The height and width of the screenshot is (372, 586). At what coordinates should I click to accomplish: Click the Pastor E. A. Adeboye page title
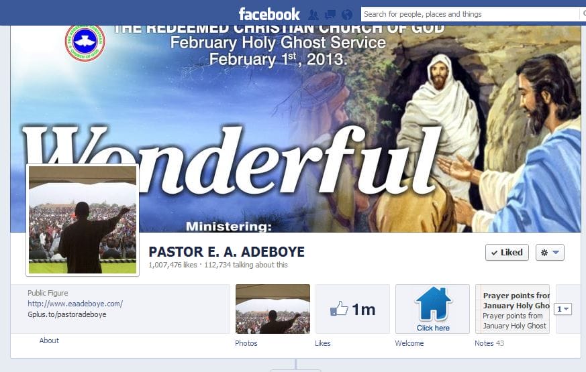(x=226, y=252)
